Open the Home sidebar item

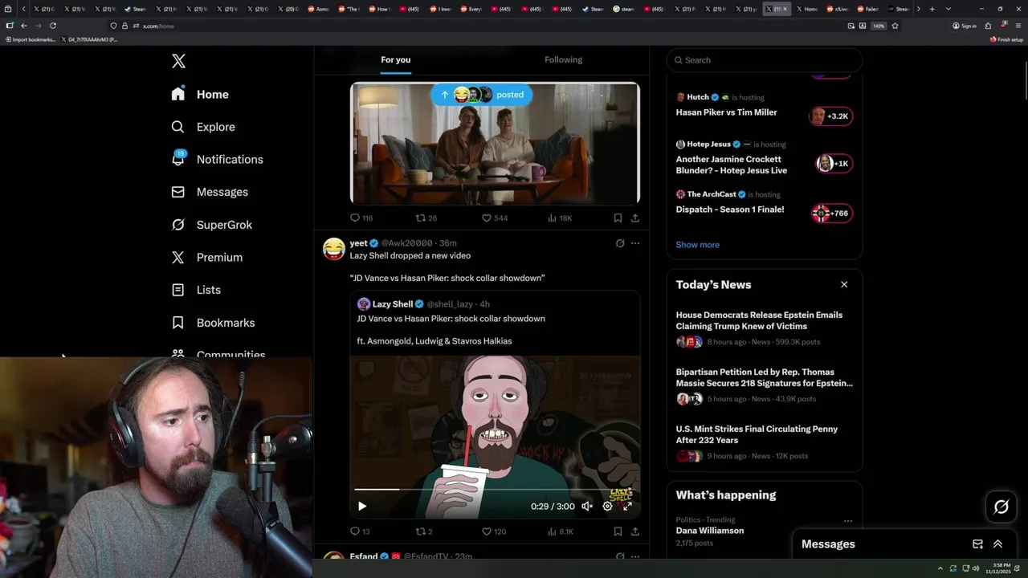click(x=200, y=94)
